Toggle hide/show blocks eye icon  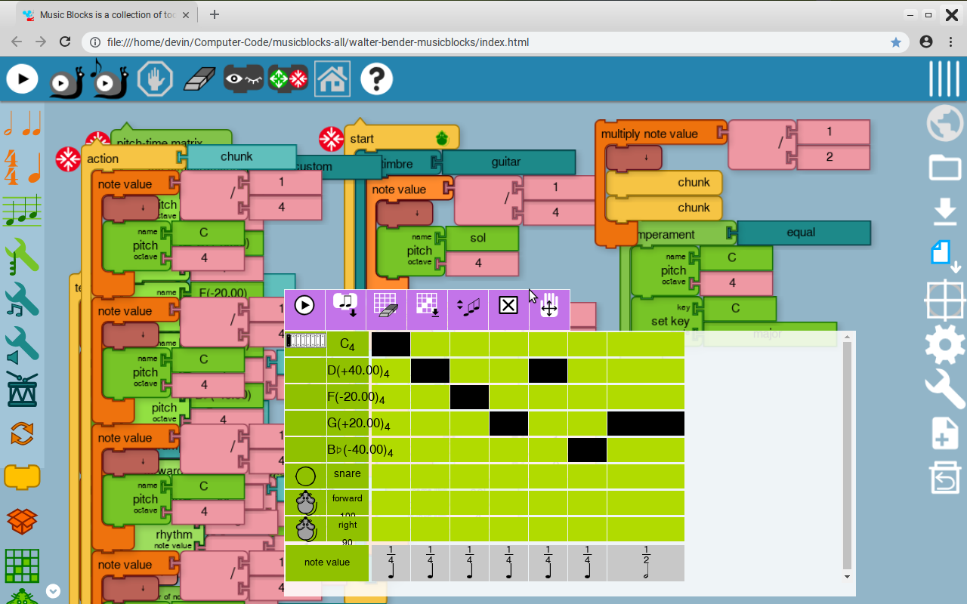(x=243, y=79)
